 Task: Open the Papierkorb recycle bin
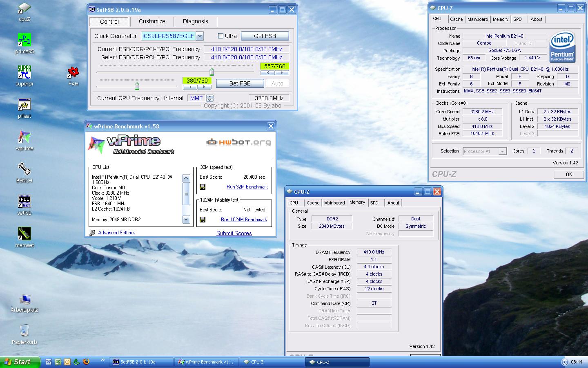point(24,334)
